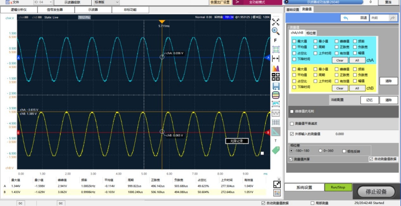
Task: Click the Run/Stop button
Action: (x=338, y=187)
